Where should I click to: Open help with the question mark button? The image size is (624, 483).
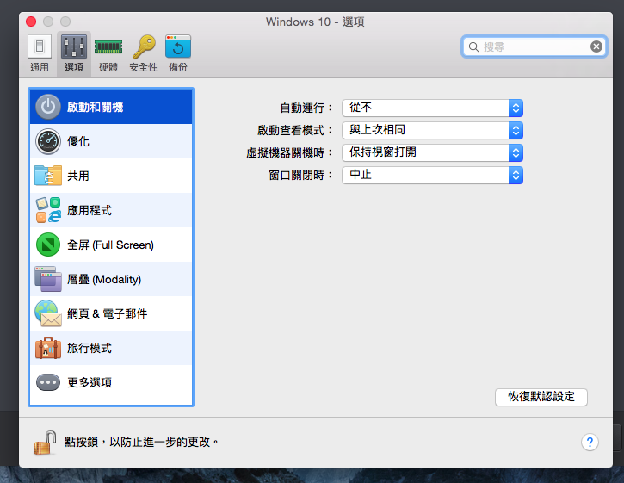(590, 442)
